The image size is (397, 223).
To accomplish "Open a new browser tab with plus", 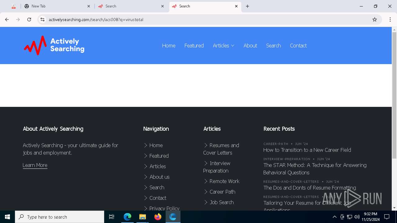I will point(248,6).
